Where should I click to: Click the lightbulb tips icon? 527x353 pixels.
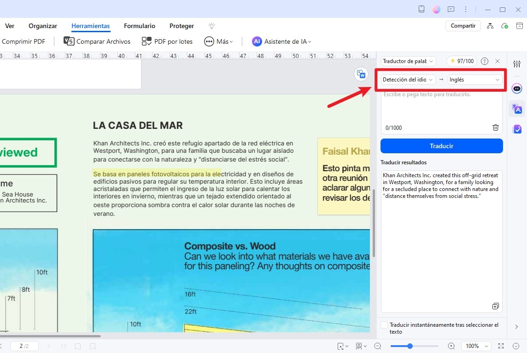[212, 26]
